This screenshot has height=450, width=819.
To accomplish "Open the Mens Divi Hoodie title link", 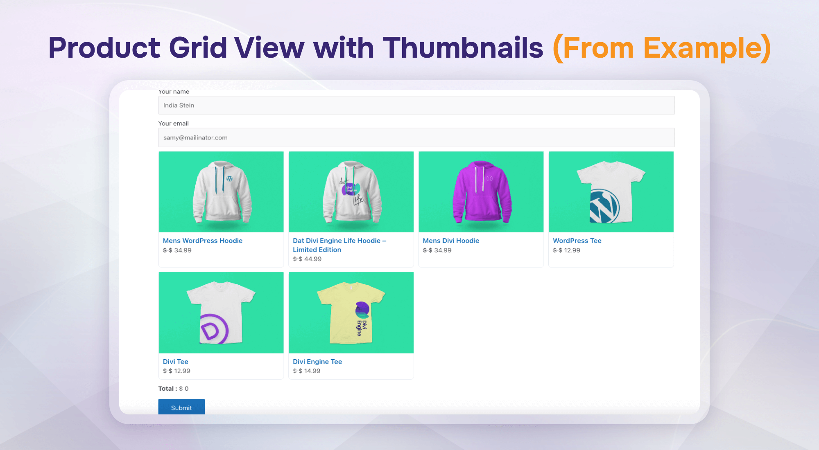I will pyautogui.click(x=451, y=241).
